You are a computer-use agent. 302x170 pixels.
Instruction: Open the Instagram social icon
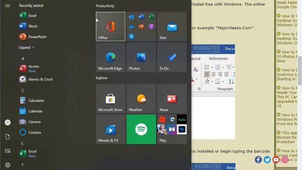tap(285, 160)
